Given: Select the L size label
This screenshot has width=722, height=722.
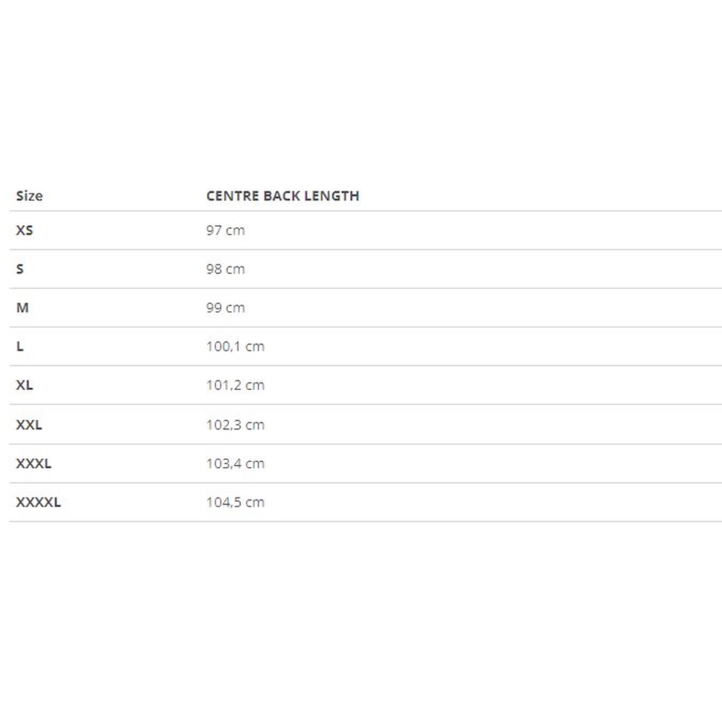Looking at the screenshot, I should (x=19, y=346).
